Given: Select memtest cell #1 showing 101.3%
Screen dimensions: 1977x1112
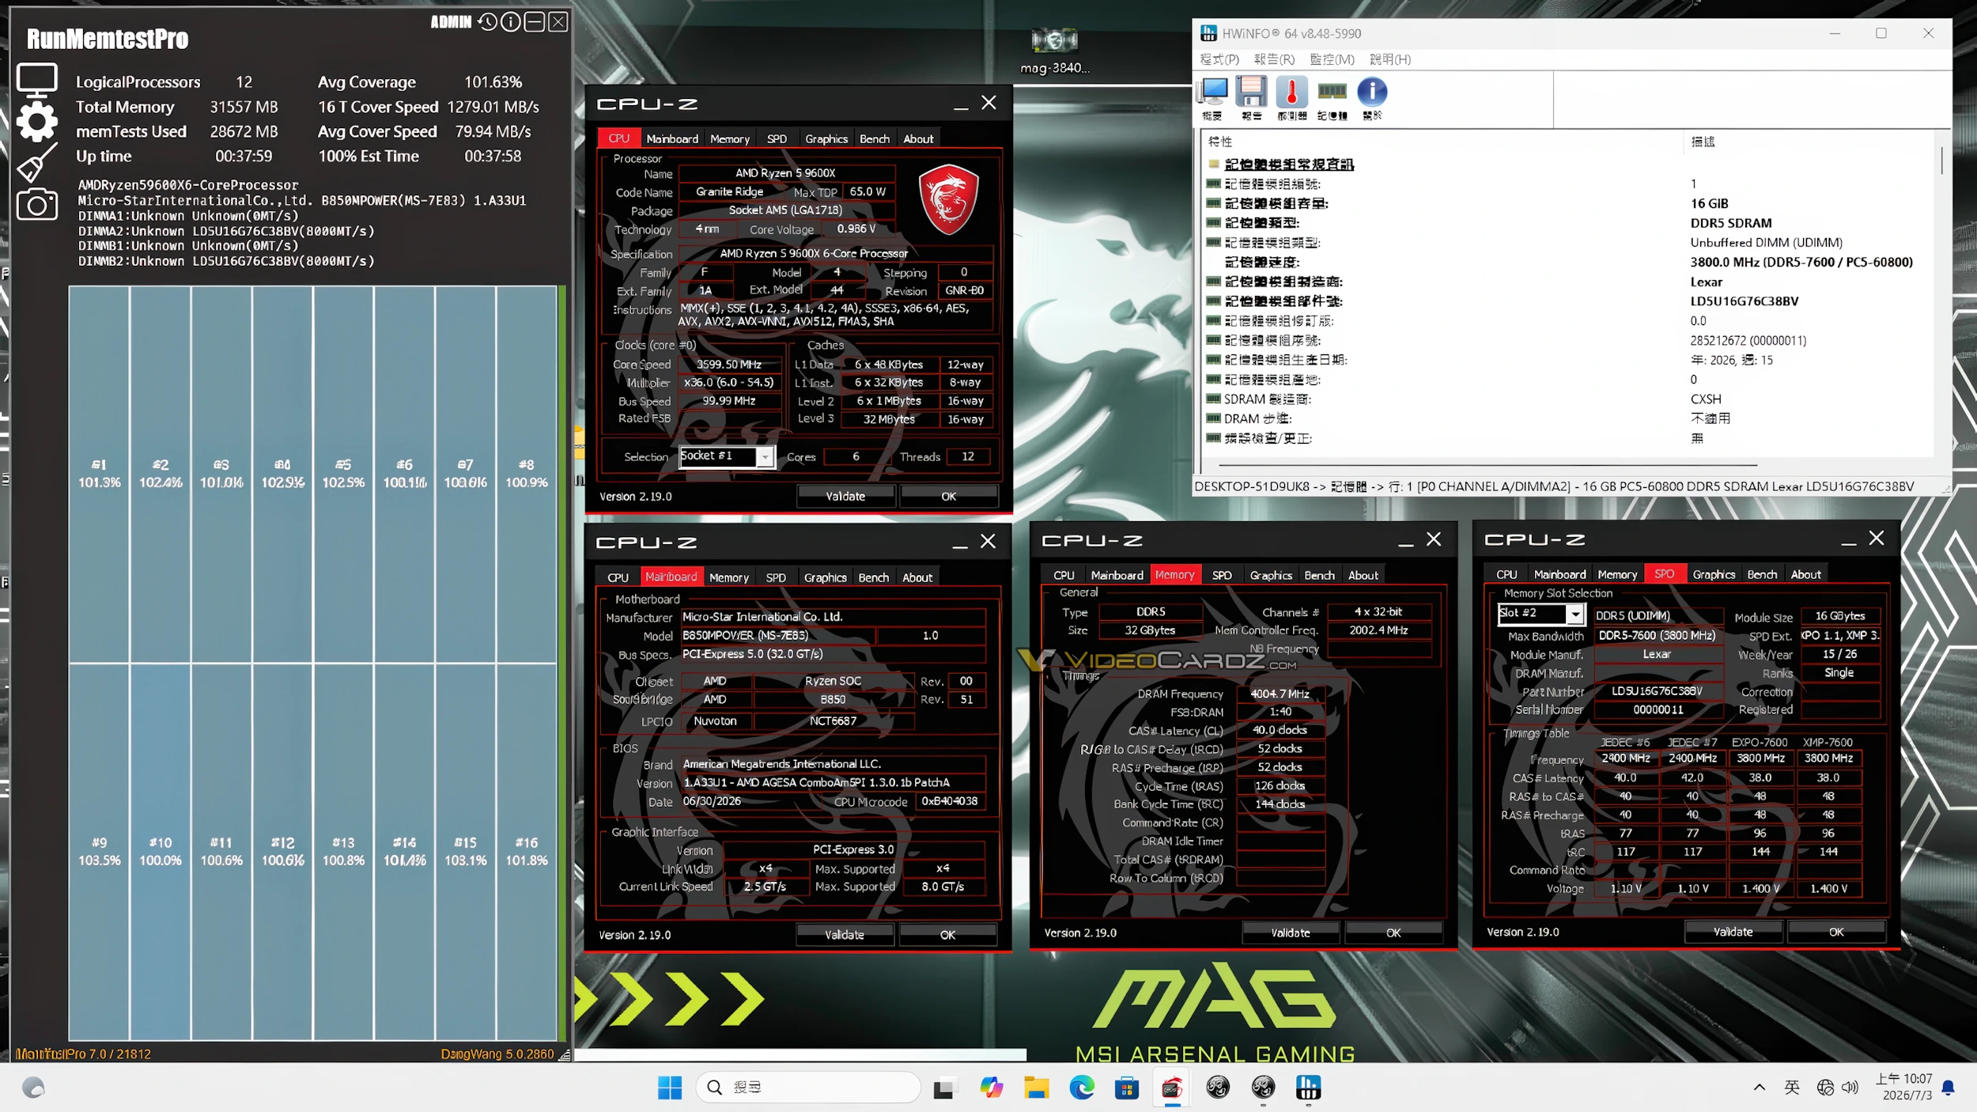Looking at the screenshot, I should point(100,475).
